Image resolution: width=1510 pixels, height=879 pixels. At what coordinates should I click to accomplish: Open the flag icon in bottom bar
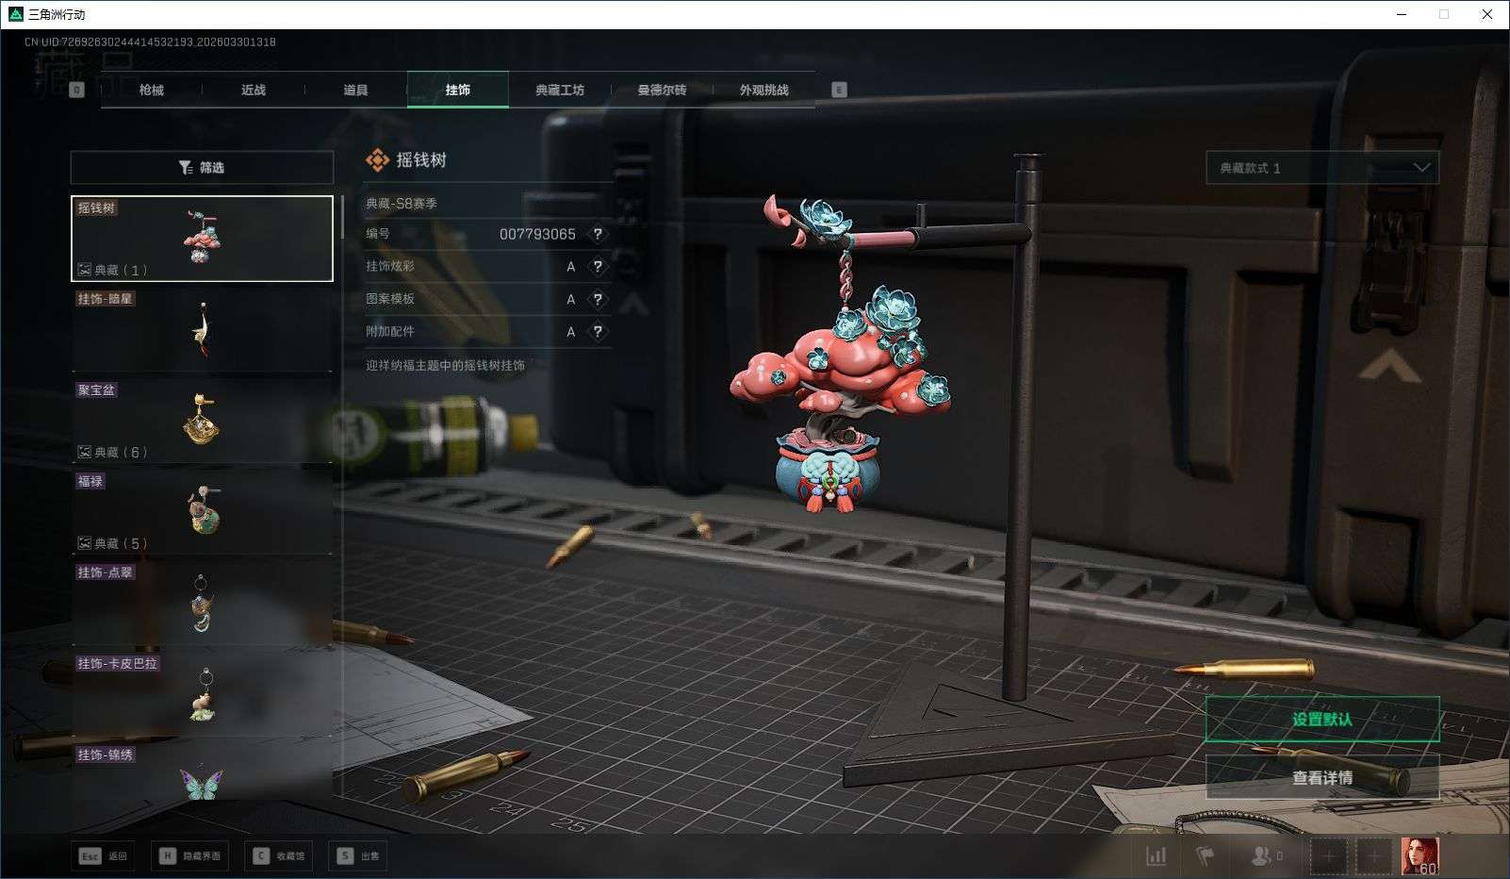click(1205, 855)
